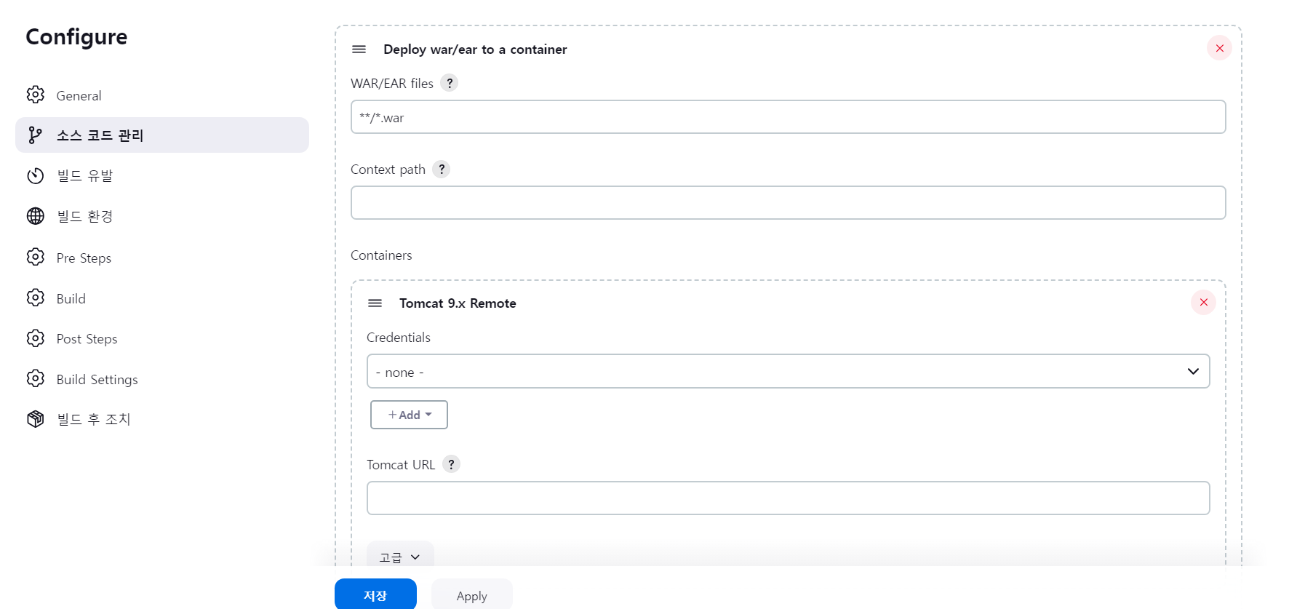Screen dimensions: 1289x609
Task: Delete the Tomcat 9.x Remote container
Action: (1203, 302)
